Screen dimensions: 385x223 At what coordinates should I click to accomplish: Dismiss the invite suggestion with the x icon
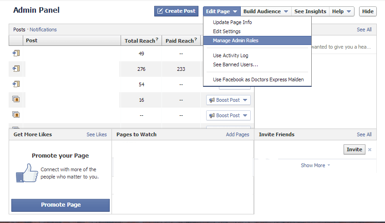coord(370,149)
